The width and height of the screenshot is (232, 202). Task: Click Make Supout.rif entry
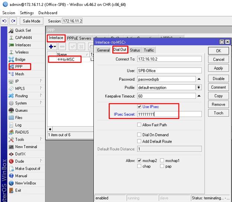(x=28, y=169)
